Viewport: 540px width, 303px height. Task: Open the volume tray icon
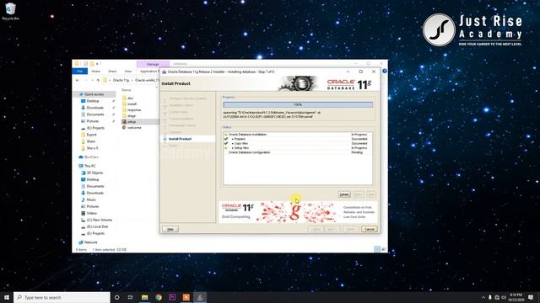click(x=504, y=297)
